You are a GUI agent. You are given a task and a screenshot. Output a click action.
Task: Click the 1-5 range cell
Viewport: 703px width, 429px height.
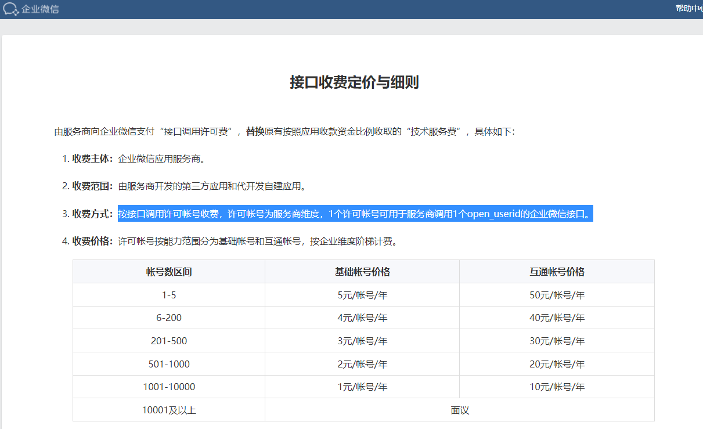[x=169, y=295]
